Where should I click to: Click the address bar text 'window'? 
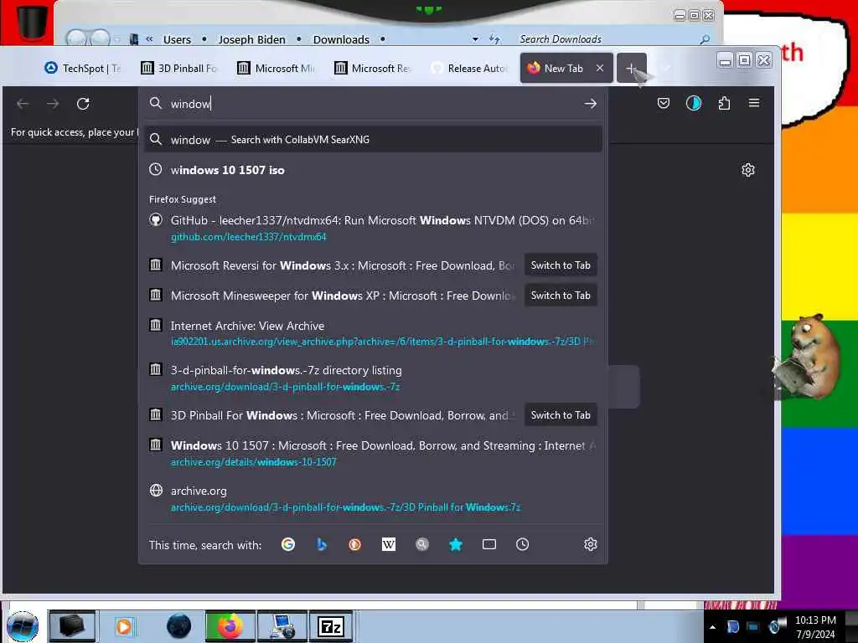[x=190, y=104]
